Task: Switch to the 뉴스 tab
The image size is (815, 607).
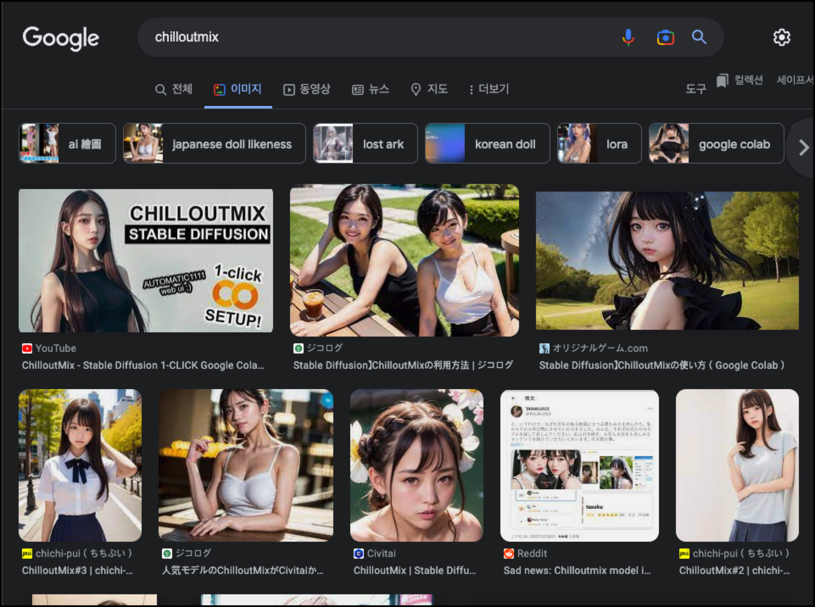Action: point(371,89)
